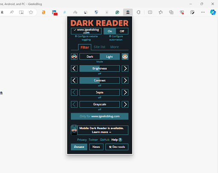218x173 pixels.
Task: Open the Favorites list icon
Action: coord(161,12)
